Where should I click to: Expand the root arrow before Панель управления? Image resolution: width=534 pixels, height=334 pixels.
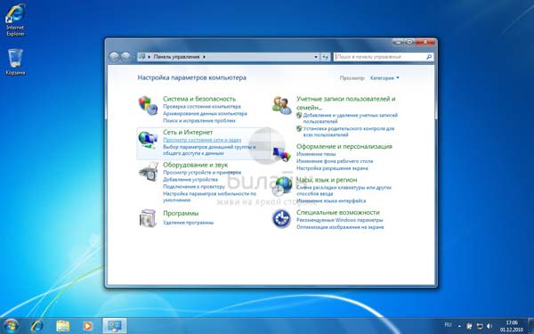coord(150,57)
